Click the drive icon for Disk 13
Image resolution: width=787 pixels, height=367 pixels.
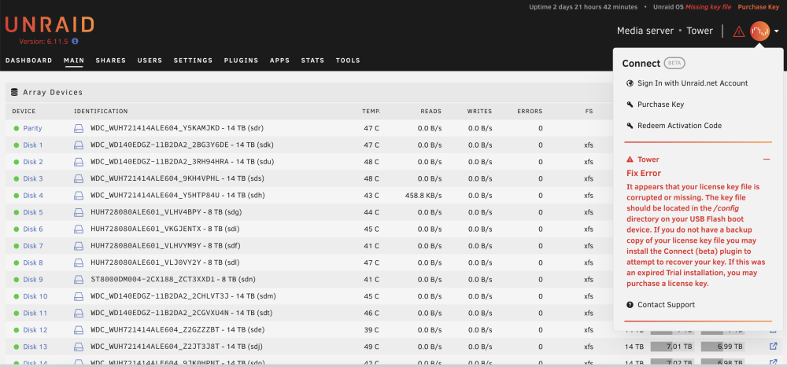[78, 347]
